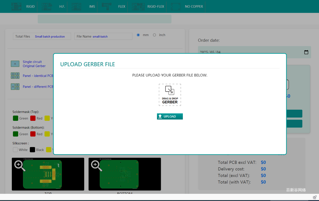Image resolution: width=319 pixels, height=201 pixels.
Task: Open the H.F. board type tab
Action: tap(62, 7)
